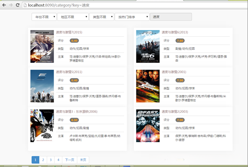Expand the 地区不限 region dropdown
The height and width of the screenshot is (167, 248).
point(72,17)
